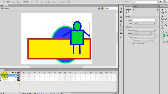Select the Selection arrow tool
This screenshot has width=168, height=94.
(162, 10)
